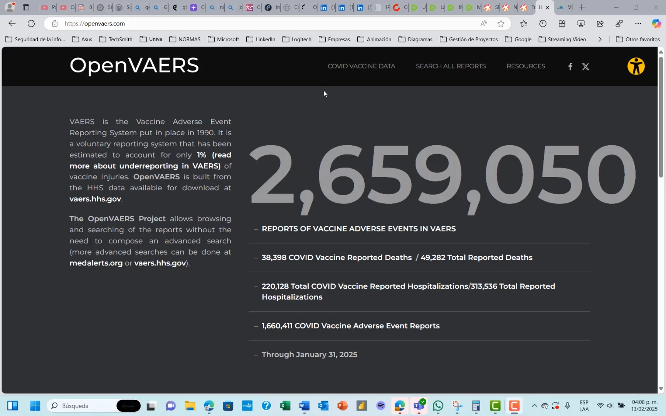Open Otros favoritos folder
Screen dimensions: 666x416
638,39
